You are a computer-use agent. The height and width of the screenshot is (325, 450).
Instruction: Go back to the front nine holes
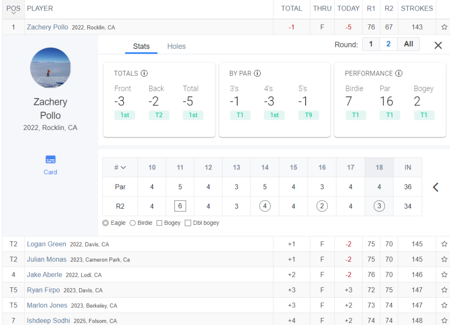click(435, 187)
